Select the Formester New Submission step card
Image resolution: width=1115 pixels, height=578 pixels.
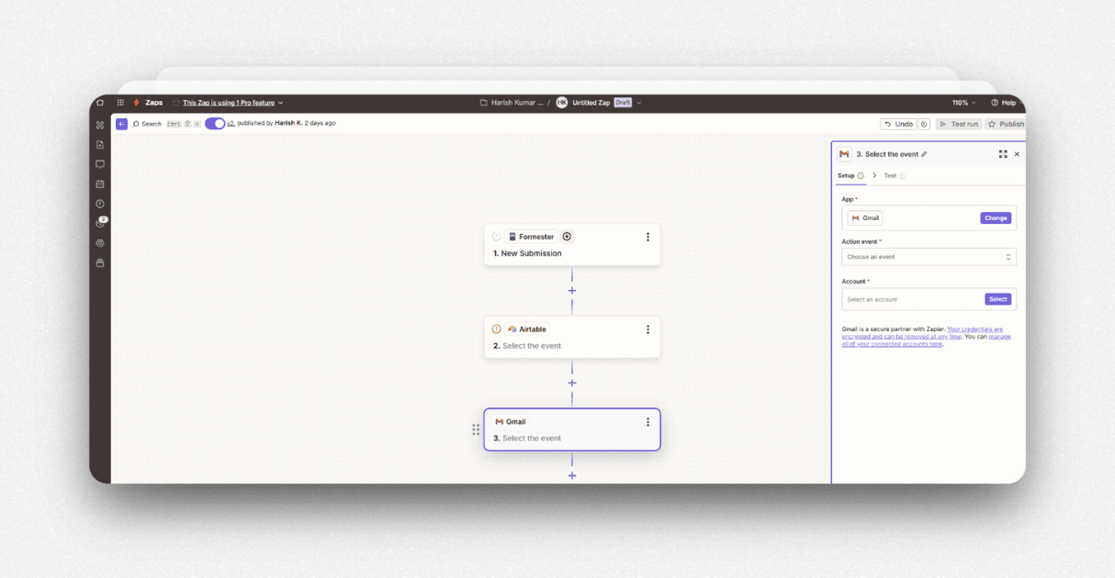(572, 245)
